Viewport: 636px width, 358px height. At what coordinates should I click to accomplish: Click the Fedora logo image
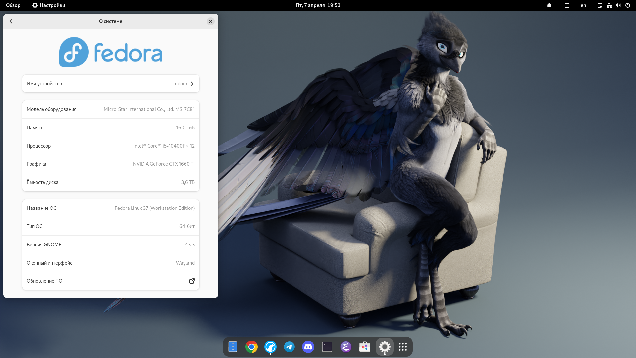coord(111,52)
